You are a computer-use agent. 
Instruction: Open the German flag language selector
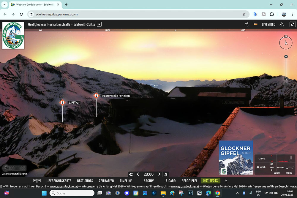(x=255, y=24)
